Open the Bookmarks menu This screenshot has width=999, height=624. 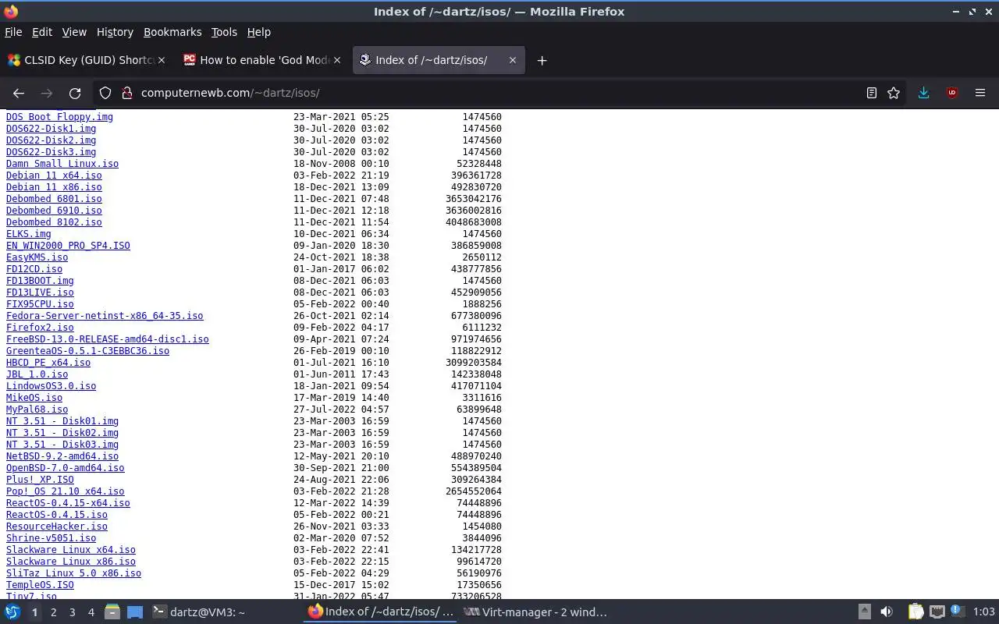pos(172,32)
